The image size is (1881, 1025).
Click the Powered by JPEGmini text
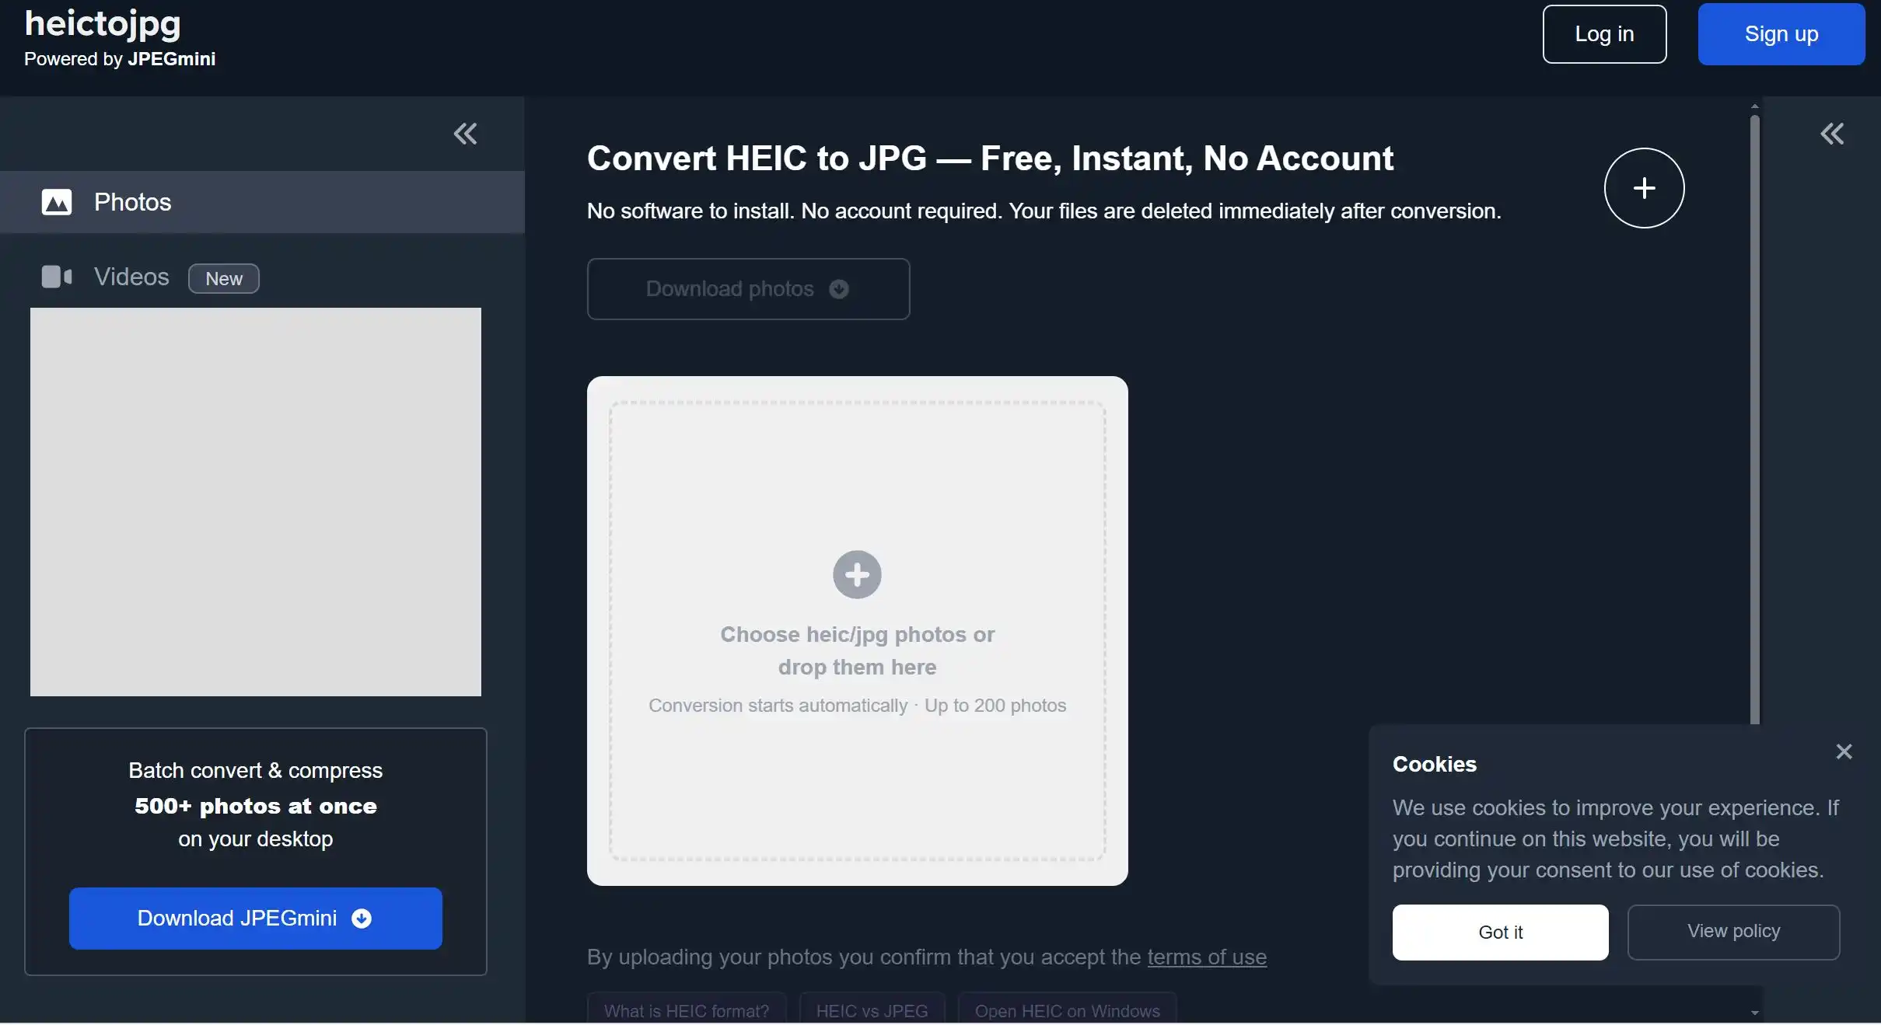click(x=120, y=59)
